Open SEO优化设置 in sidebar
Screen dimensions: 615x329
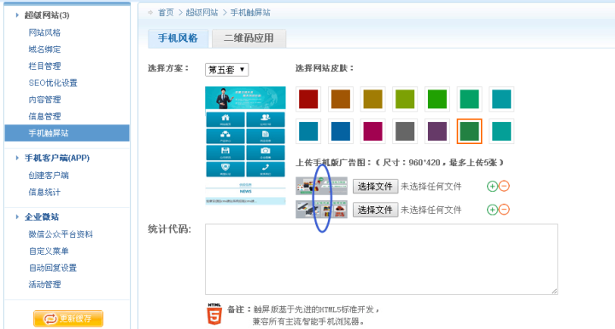pos(53,83)
